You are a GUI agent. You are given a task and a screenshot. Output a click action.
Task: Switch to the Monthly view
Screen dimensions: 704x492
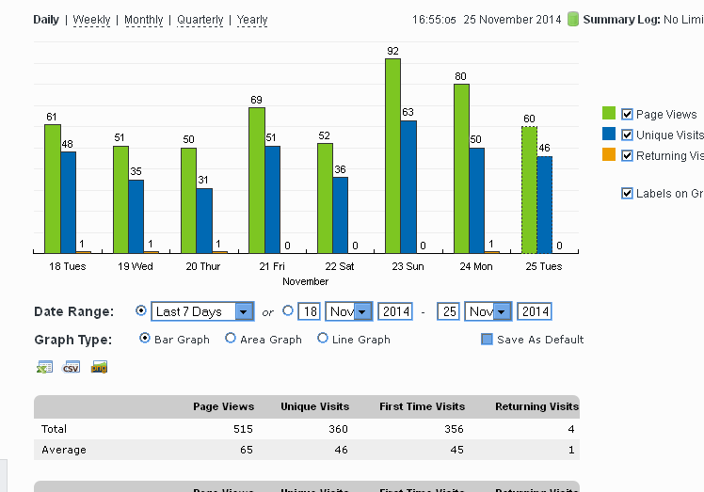[x=144, y=20]
